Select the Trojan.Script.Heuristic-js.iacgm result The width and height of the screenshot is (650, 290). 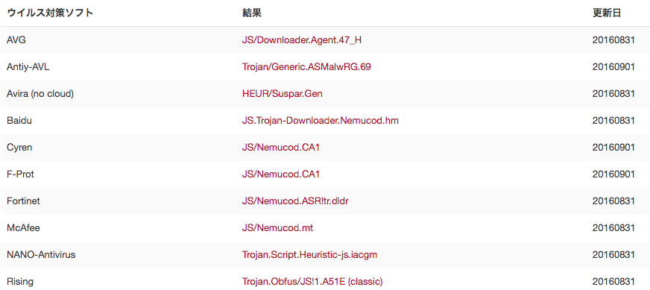coord(309,255)
